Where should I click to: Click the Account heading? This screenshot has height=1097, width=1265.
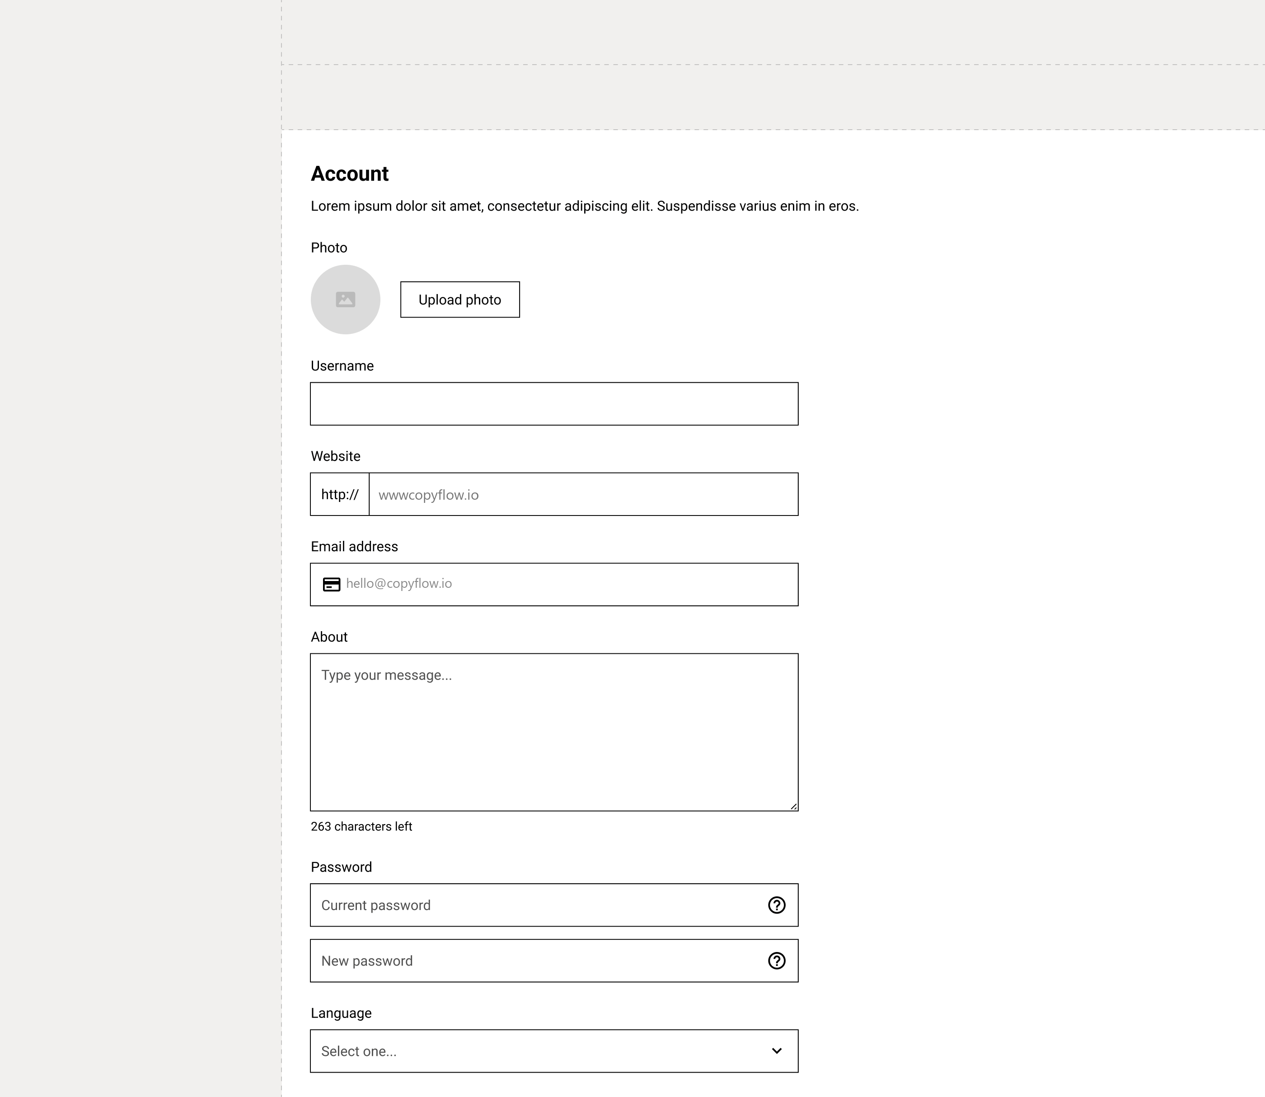pyautogui.click(x=349, y=174)
